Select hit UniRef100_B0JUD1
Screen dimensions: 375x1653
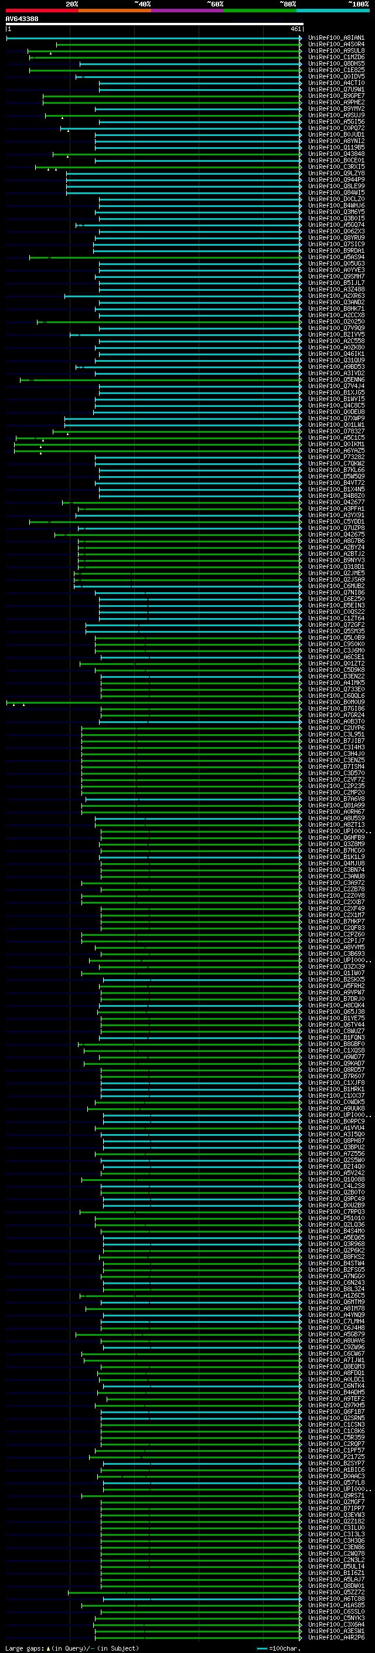pos(336,135)
